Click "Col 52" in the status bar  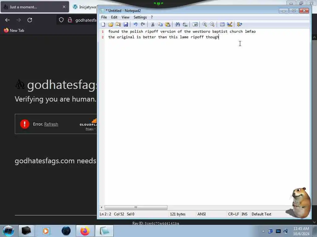tap(119, 214)
